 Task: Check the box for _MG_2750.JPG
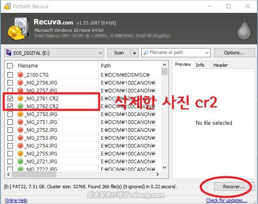(x=10, y=114)
